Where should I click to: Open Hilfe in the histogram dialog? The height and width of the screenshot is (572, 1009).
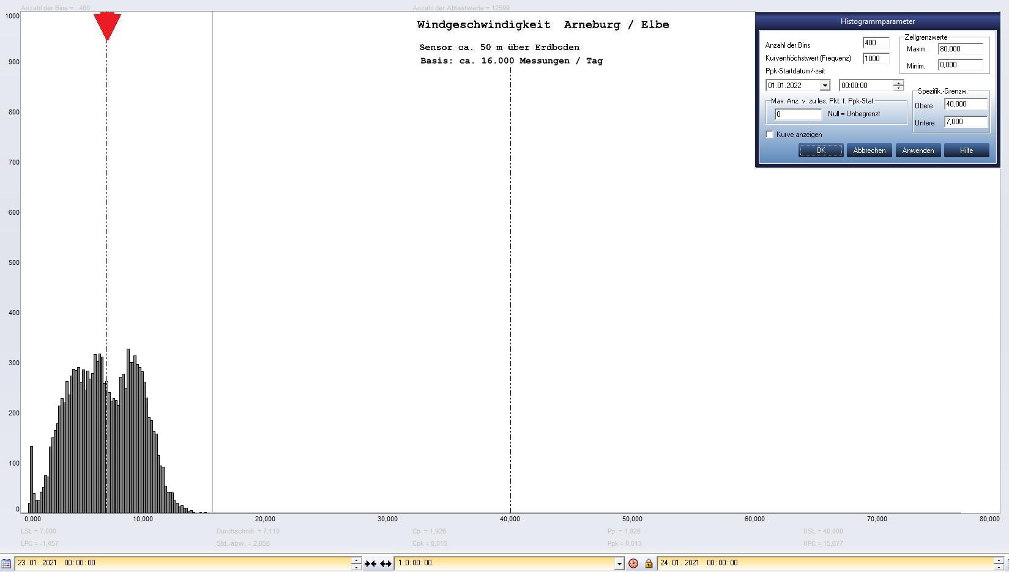966,150
